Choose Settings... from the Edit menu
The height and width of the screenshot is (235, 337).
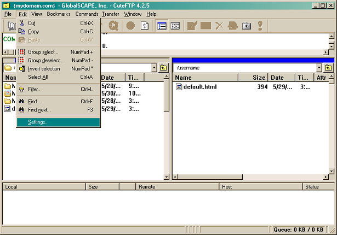38,122
